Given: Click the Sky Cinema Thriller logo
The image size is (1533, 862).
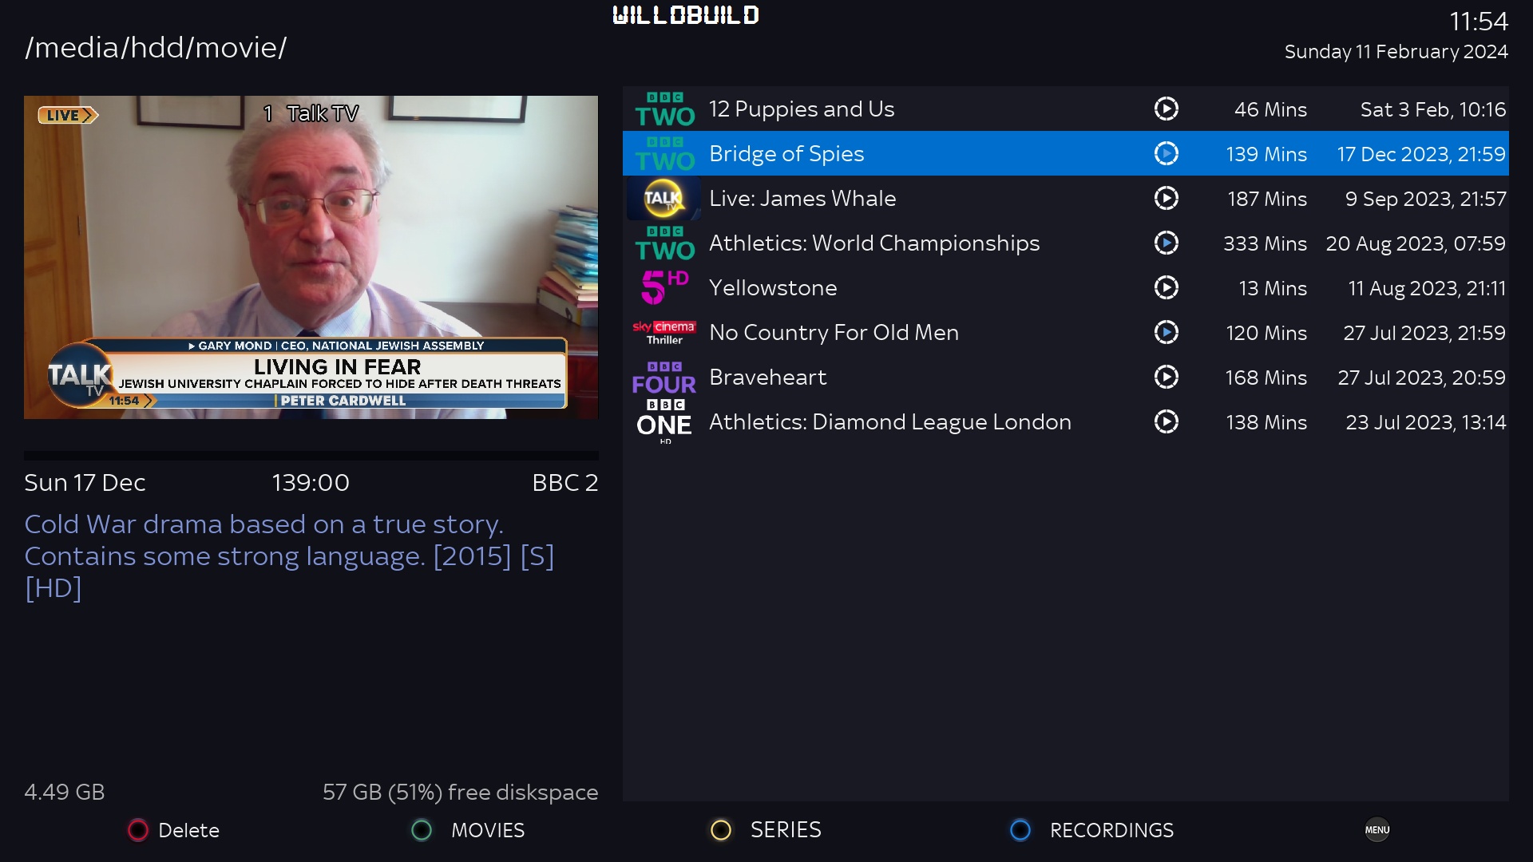Looking at the screenshot, I should click(664, 333).
